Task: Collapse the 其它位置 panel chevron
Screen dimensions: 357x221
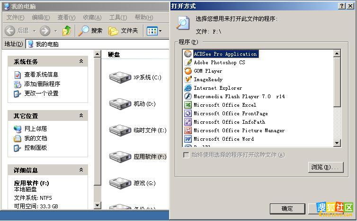Action: pos(81,116)
